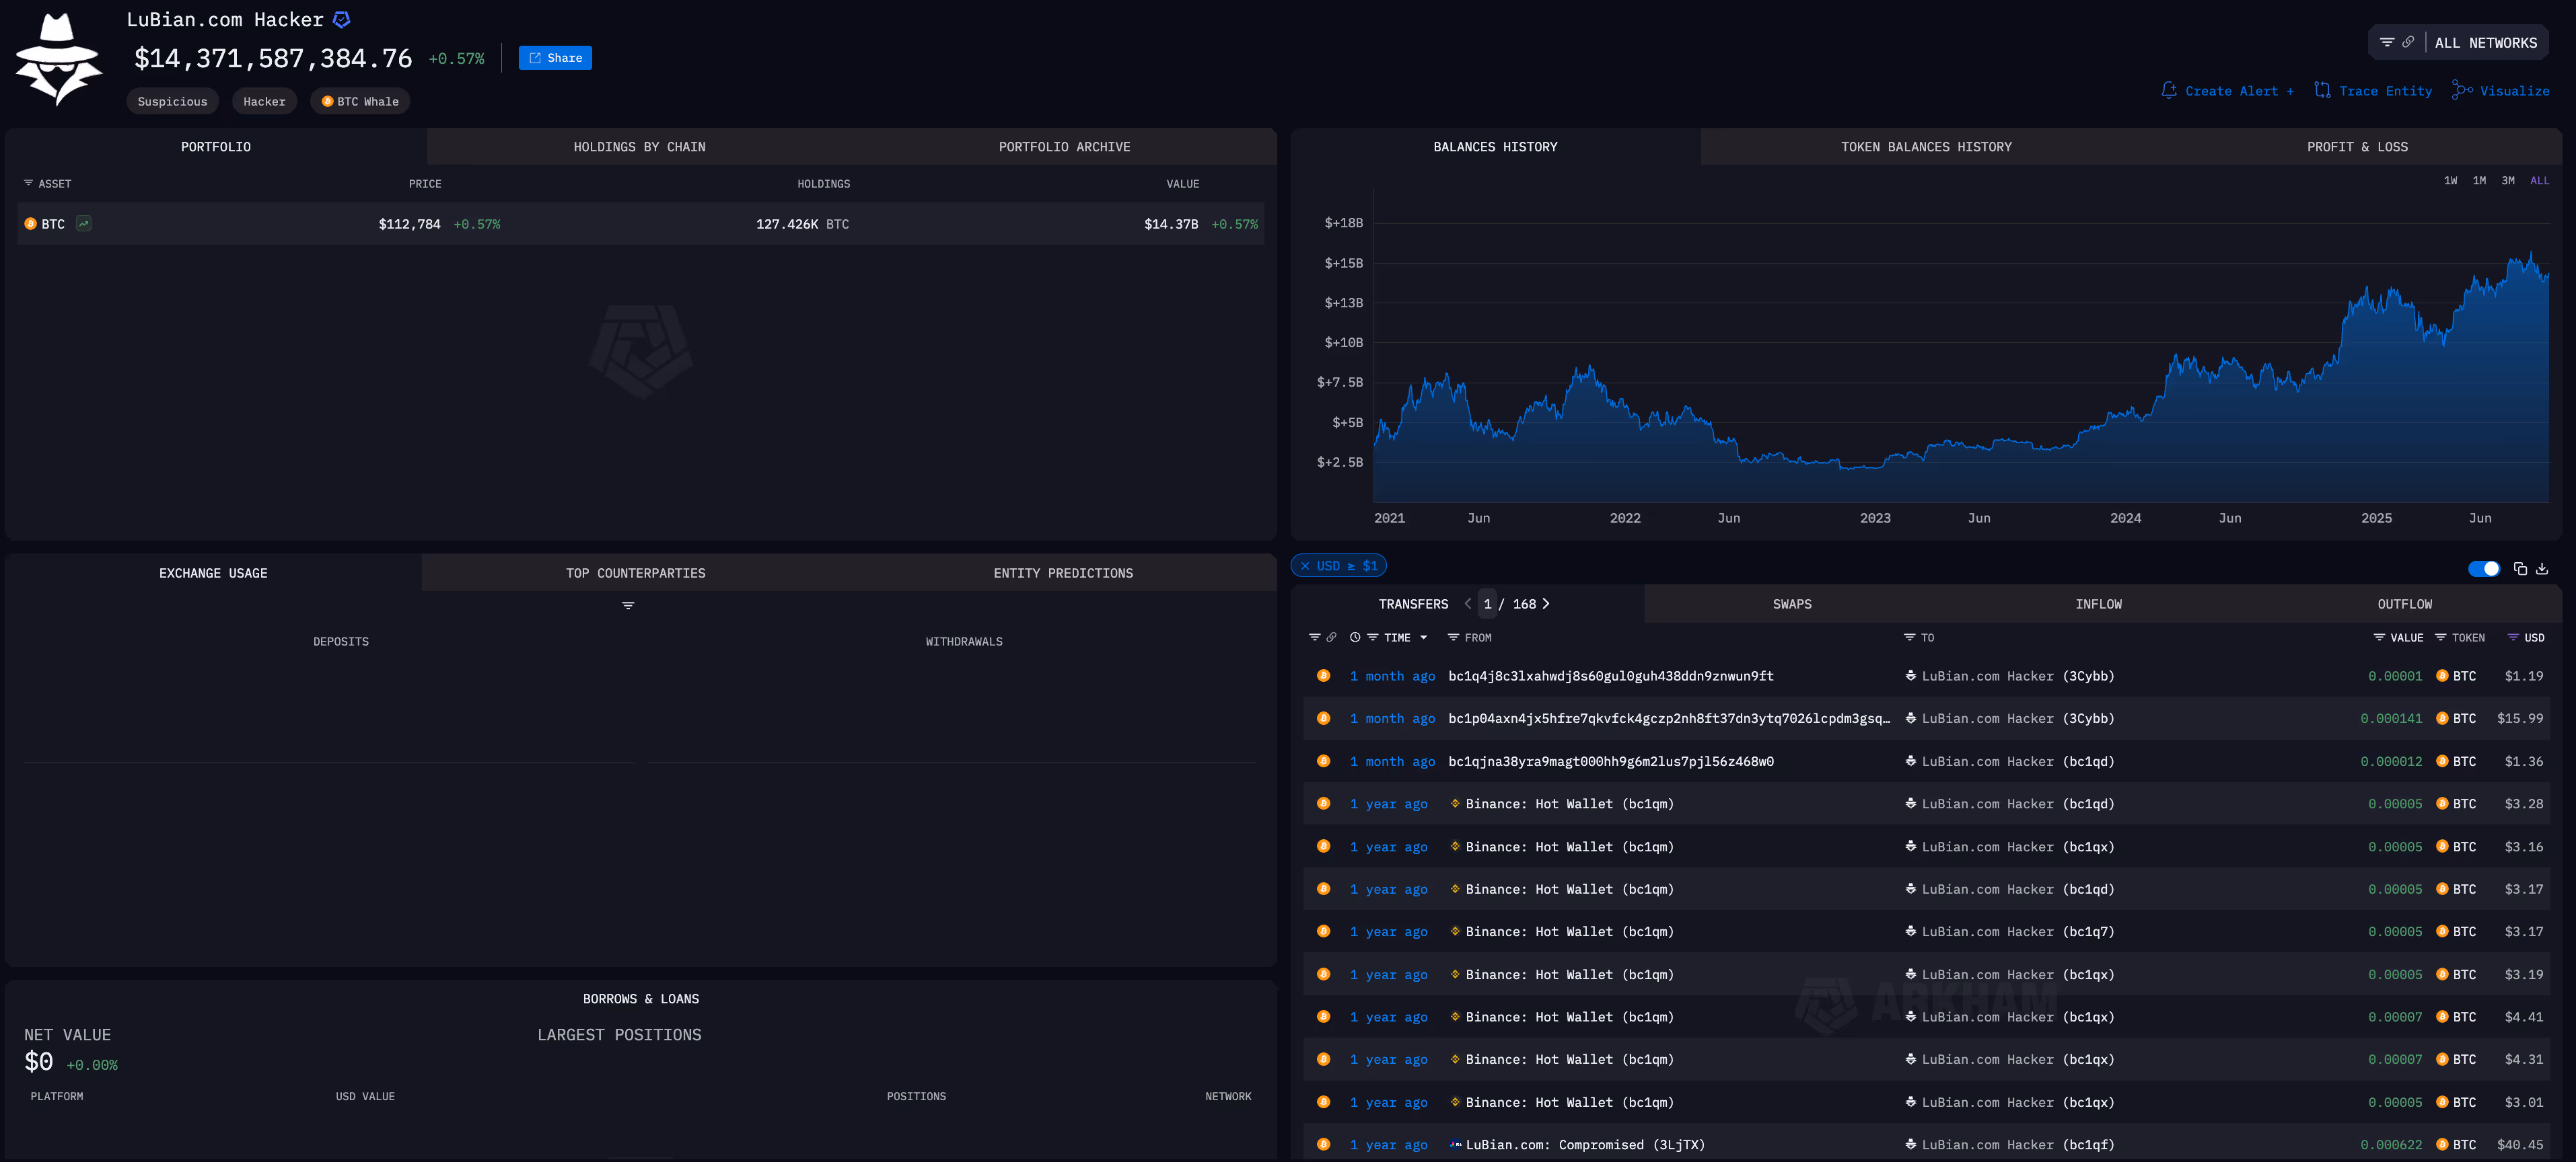
Task: Expand the TIME column sort arrow
Action: tap(1423, 637)
